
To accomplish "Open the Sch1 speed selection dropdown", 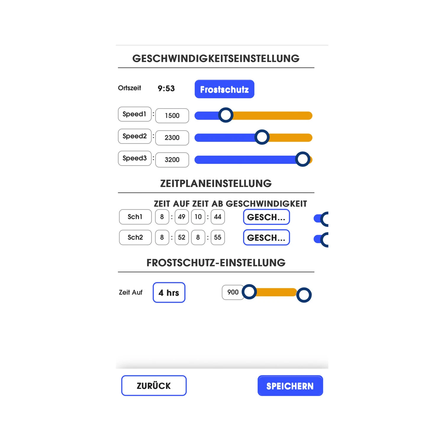I will tap(266, 217).
